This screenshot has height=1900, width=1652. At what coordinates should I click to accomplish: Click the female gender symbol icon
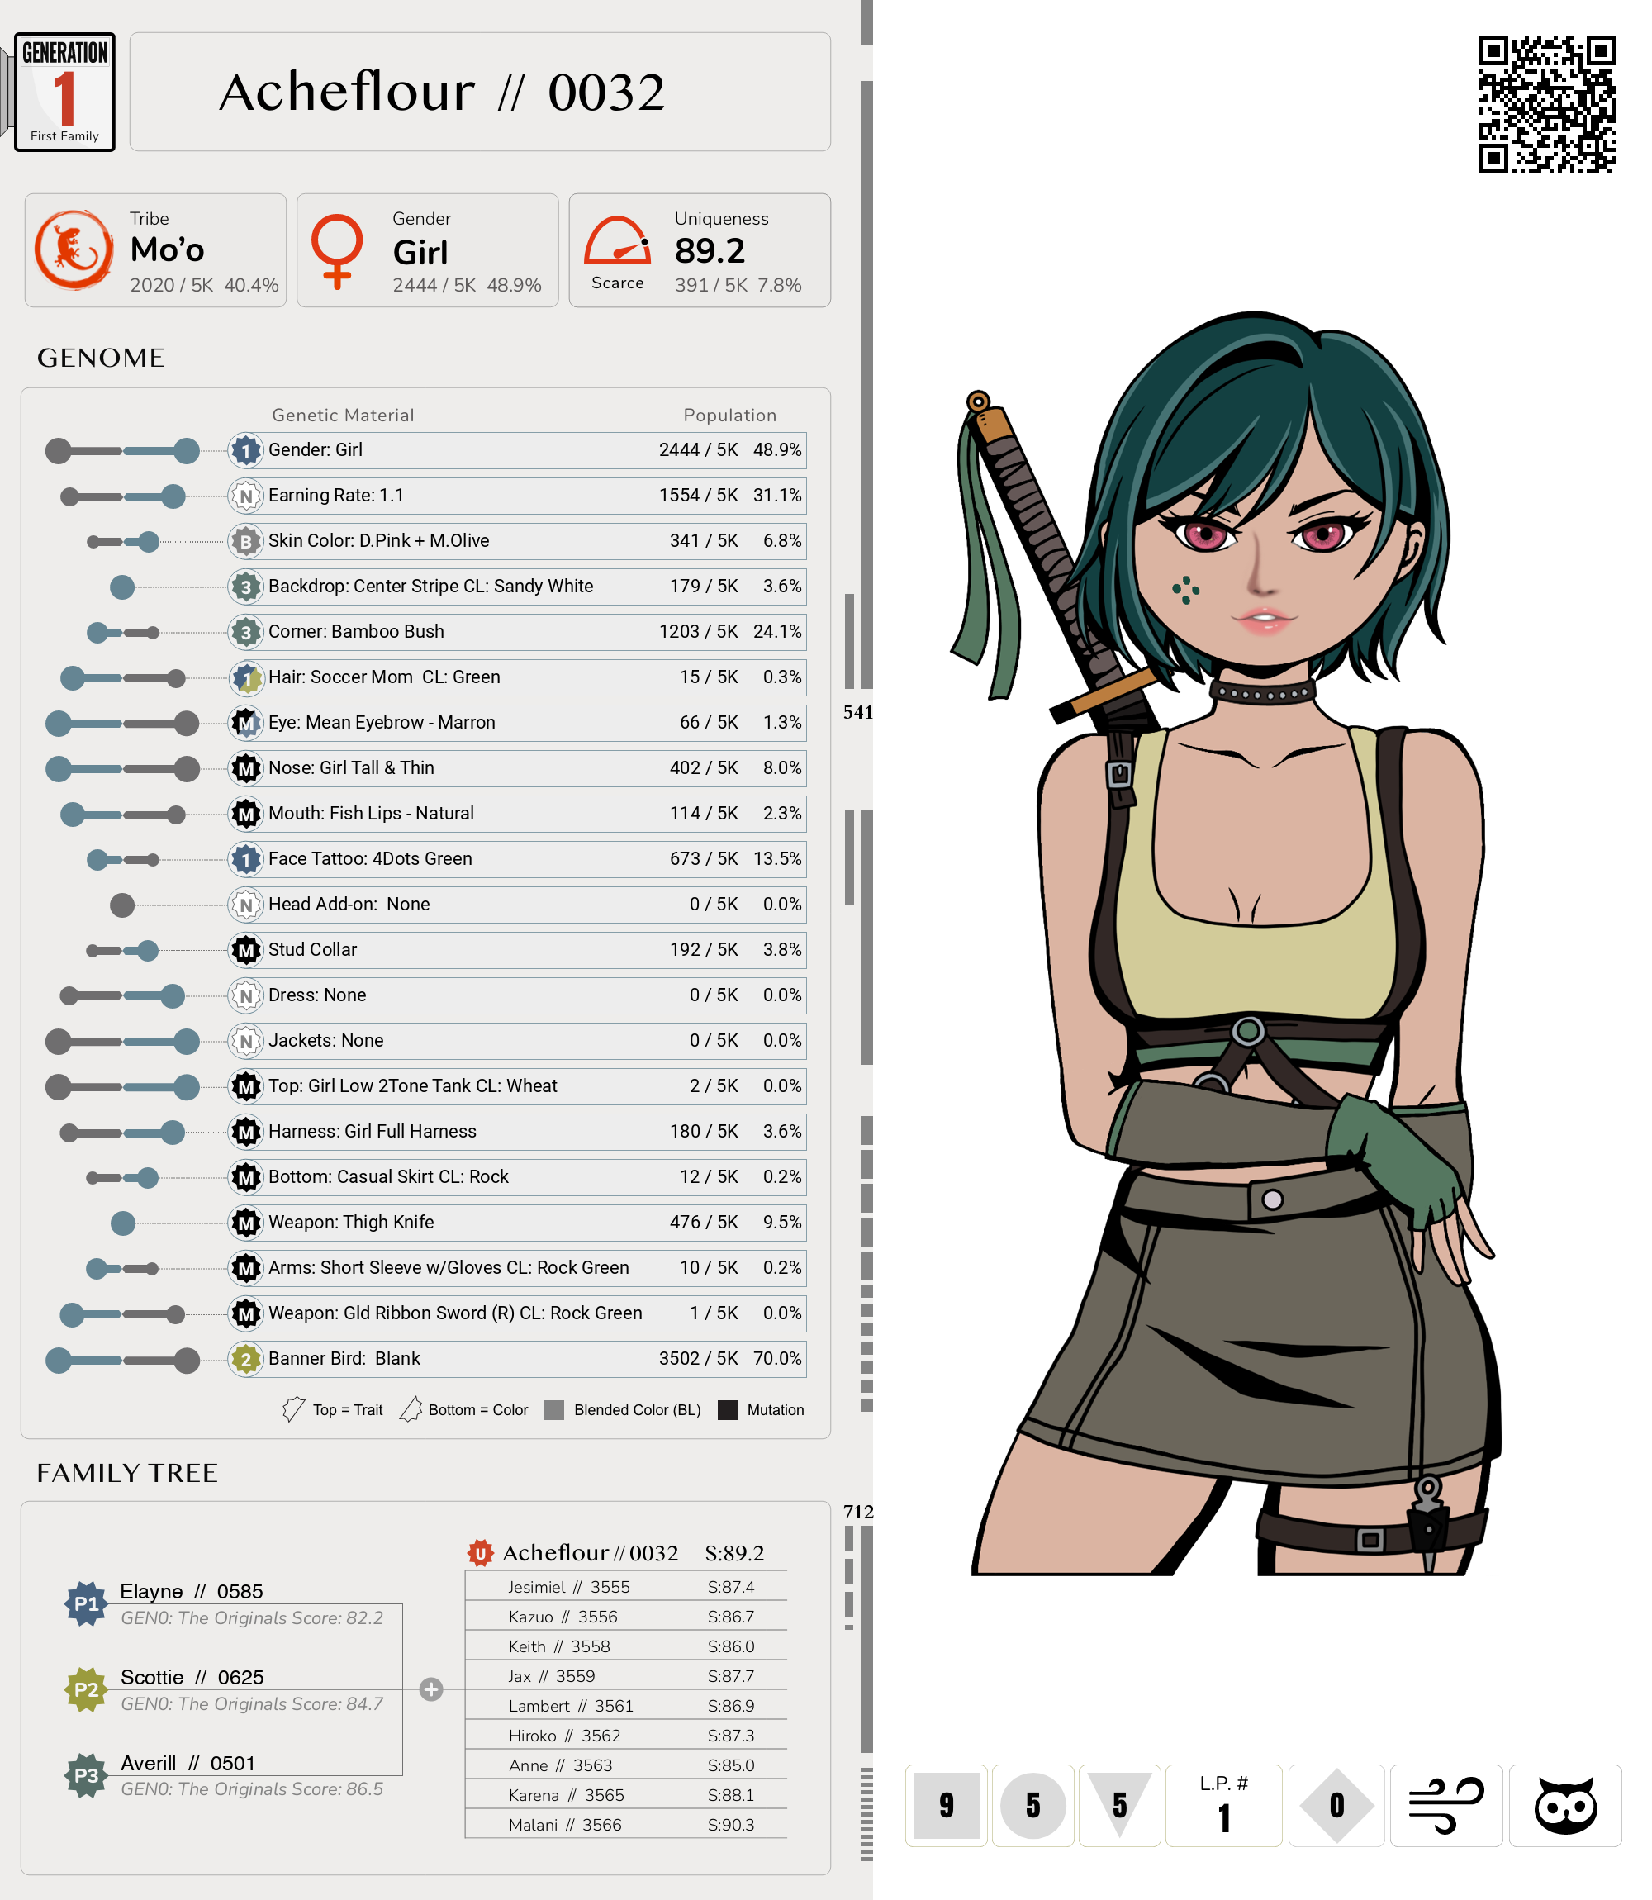pyautogui.click(x=336, y=251)
